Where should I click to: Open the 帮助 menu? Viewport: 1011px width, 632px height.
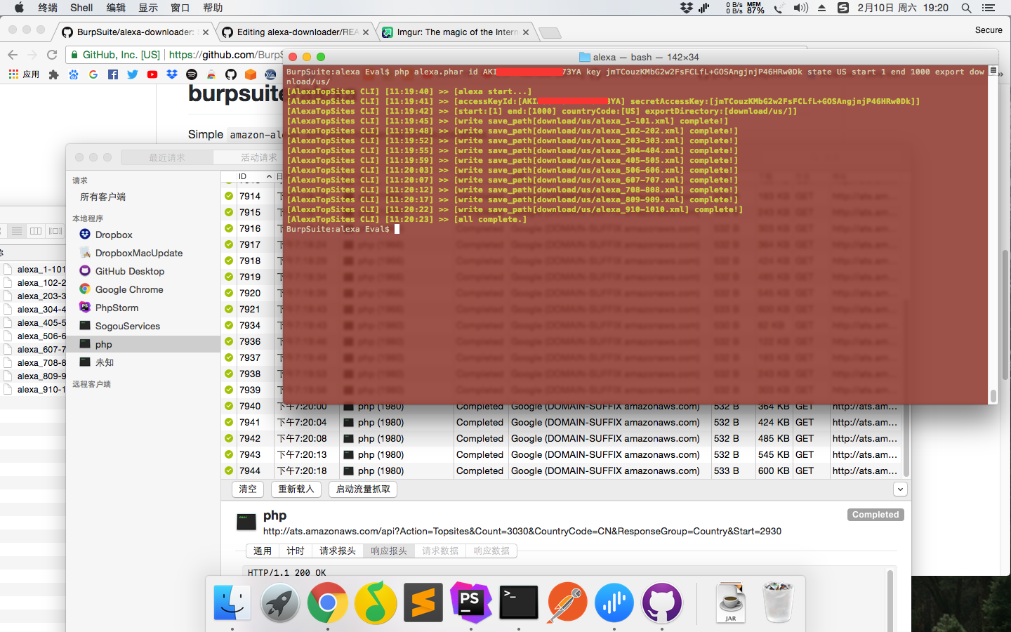[x=213, y=8]
